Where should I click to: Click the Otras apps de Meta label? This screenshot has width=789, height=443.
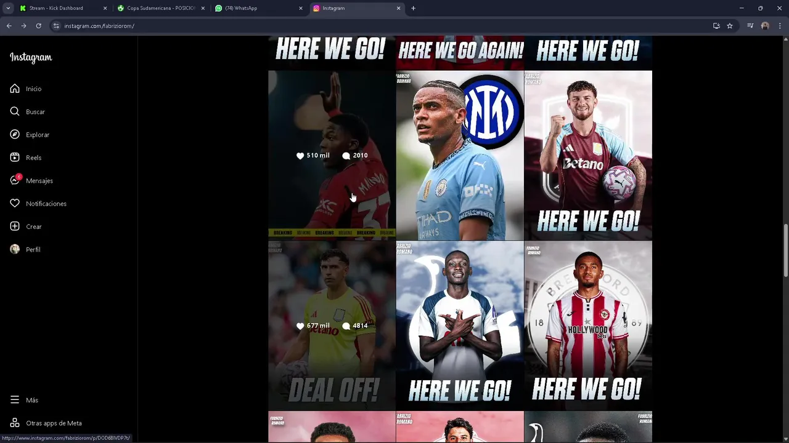click(54, 423)
